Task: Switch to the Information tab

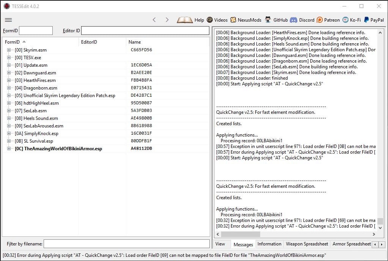Action: [269, 244]
